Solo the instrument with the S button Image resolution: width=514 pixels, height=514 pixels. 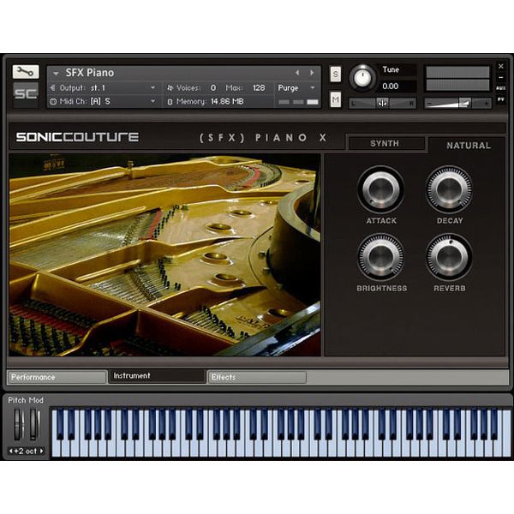click(335, 74)
